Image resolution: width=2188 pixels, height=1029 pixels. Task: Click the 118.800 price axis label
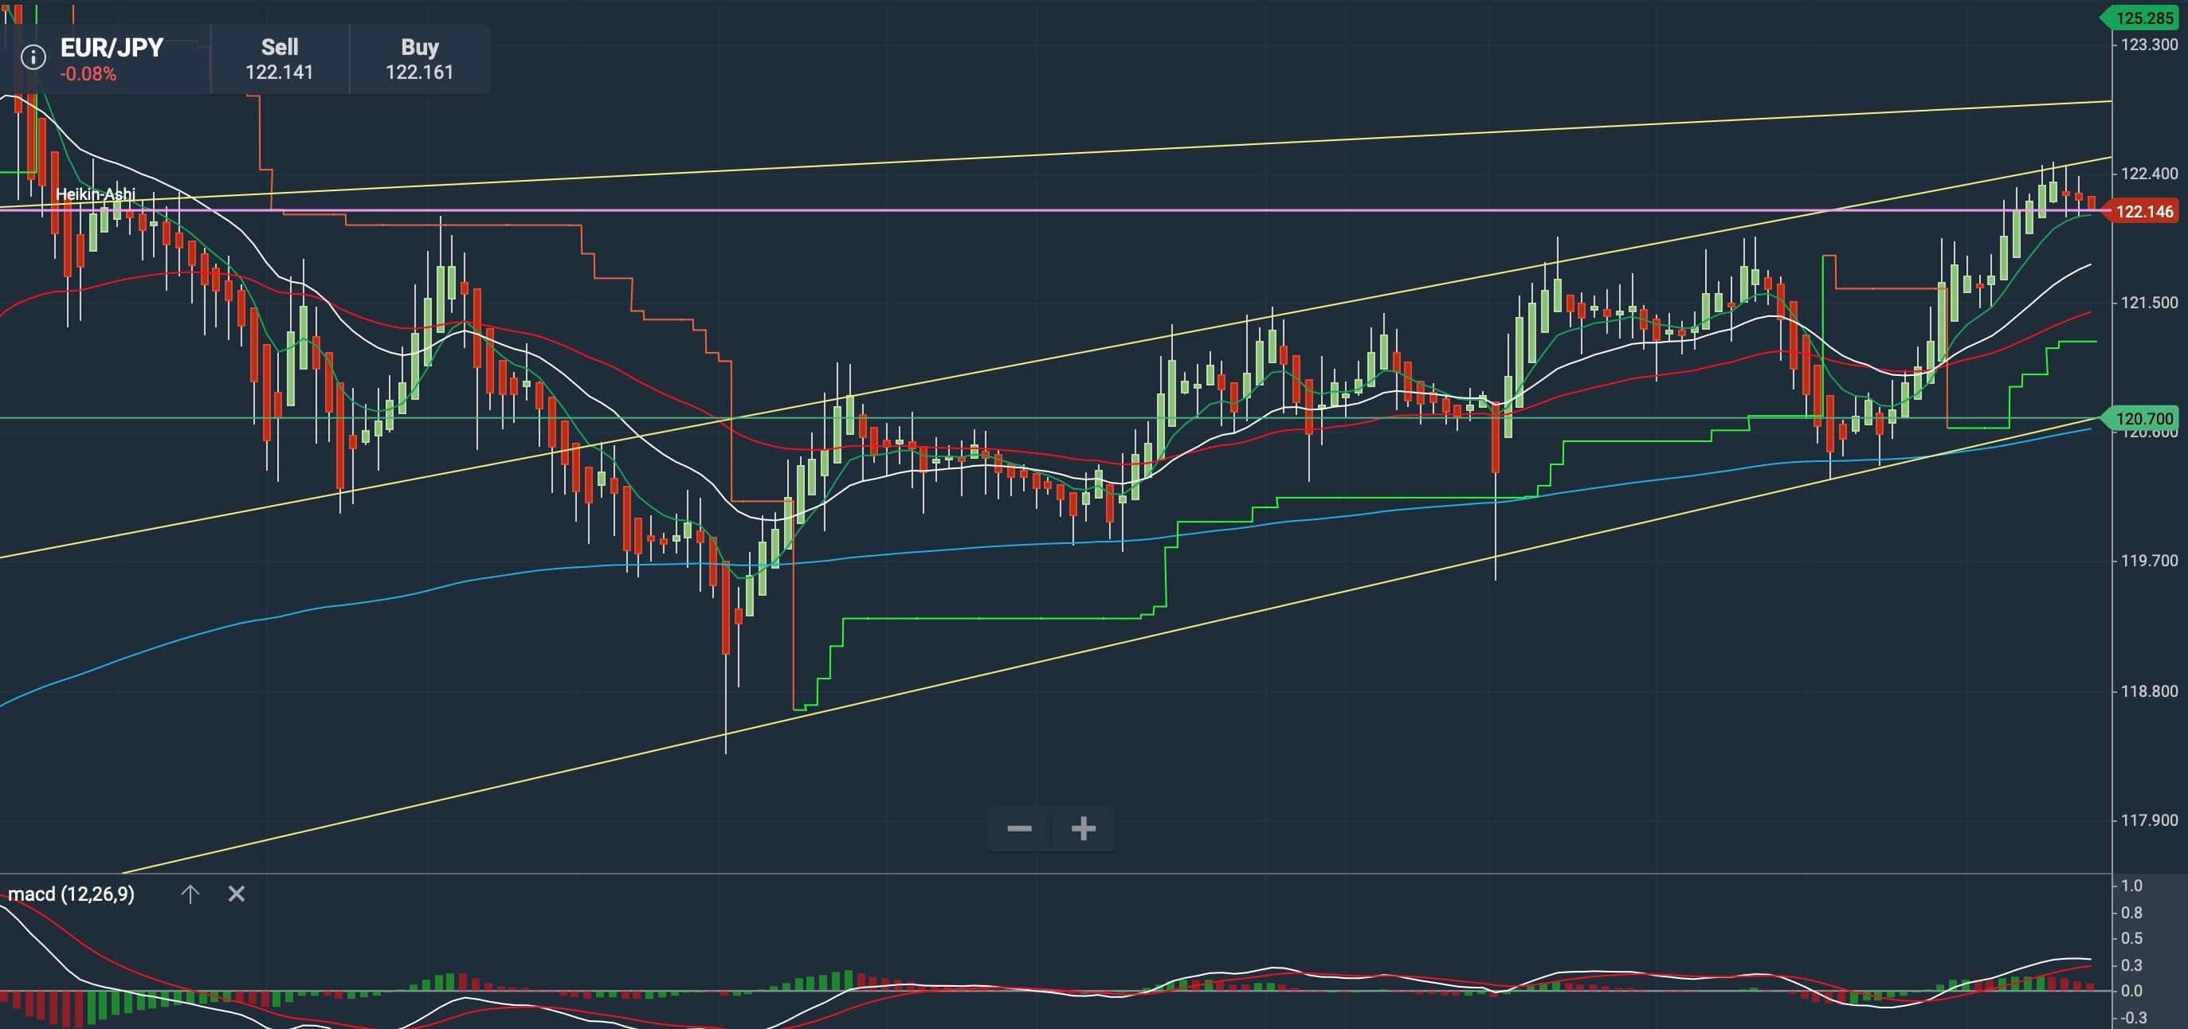(x=2149, y=691)
